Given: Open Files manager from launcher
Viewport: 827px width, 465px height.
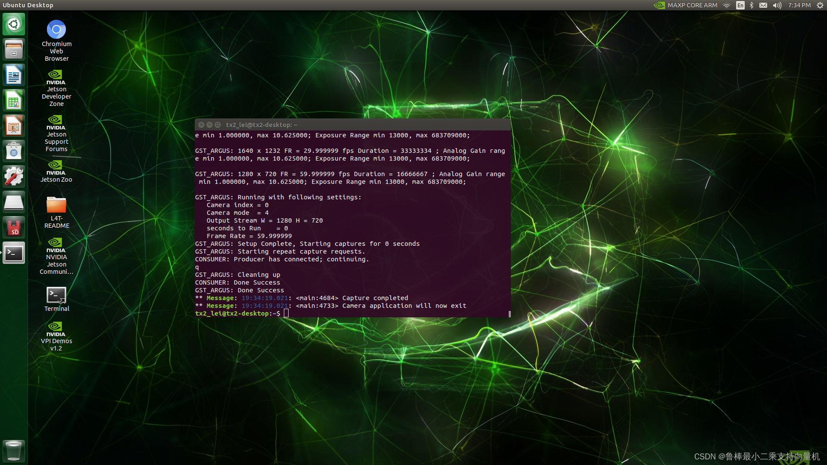Looking at the screenshot, I should (x=14, y=50).
